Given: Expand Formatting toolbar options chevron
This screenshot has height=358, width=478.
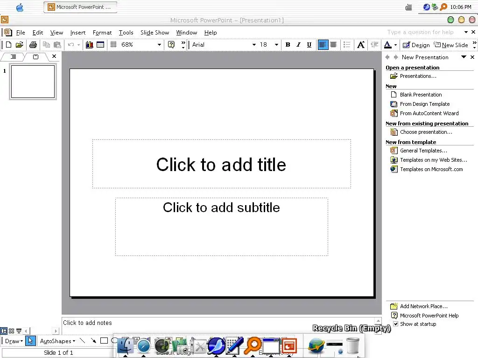Looking at the screenshot, I should tap(474, 45).
